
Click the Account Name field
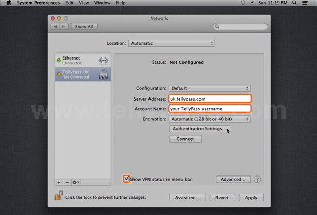point(210,109)
